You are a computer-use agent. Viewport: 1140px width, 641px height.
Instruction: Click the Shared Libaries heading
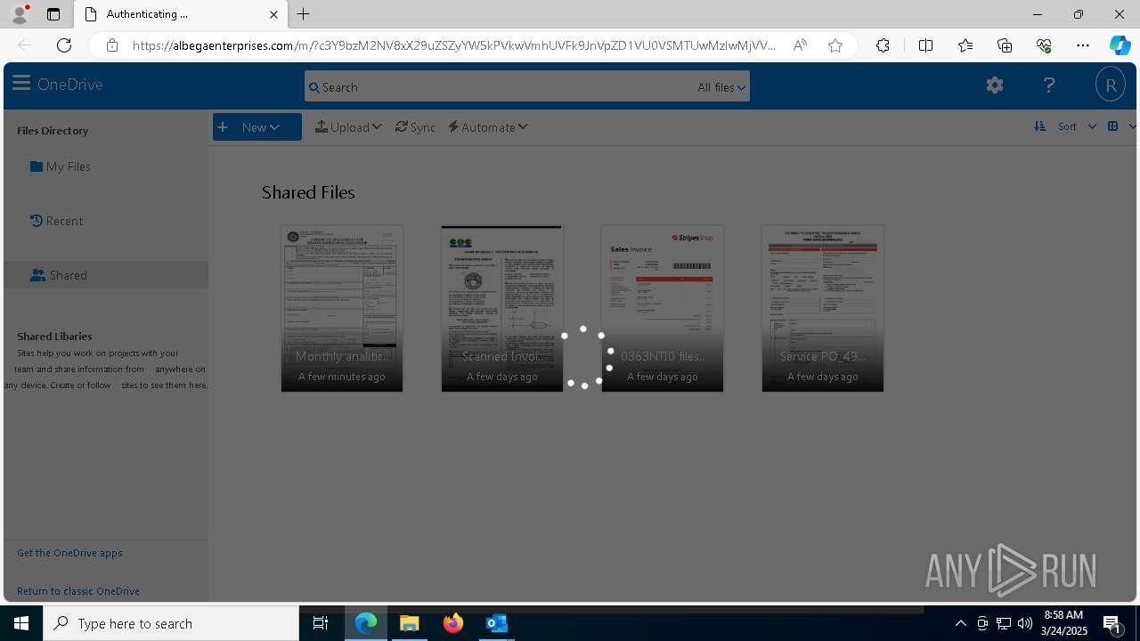coord(54,337)
